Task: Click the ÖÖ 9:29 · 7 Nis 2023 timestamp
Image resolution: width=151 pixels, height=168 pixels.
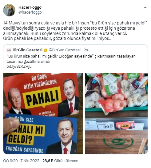Action: 21,161
